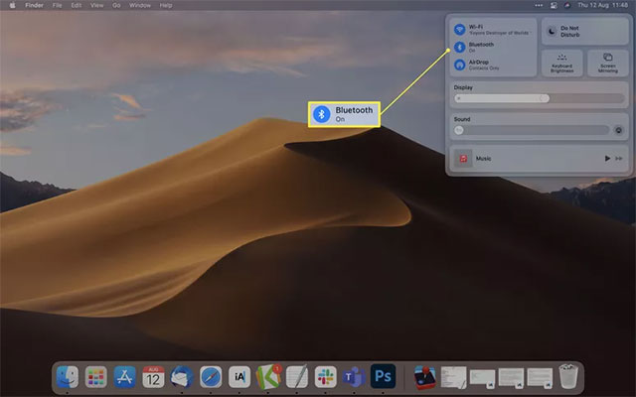
Task: Open the Go menu in the menu bar
Action: (x=119, y=5)
